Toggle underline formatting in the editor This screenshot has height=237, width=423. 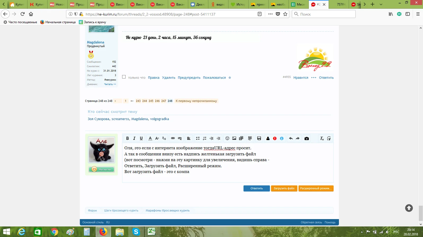(x=141, y=138)
